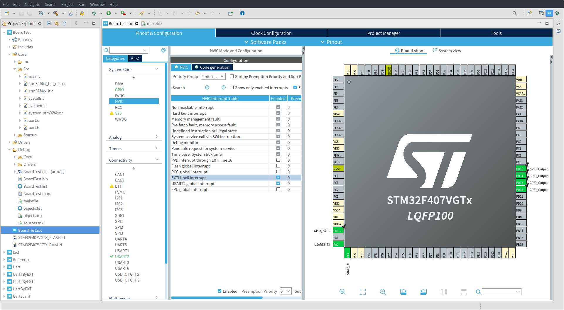The height and width of the screenshot is (310, 564).
Task: Click the yellow back arrow navigation icon
Action: click(x=197, y=13)
